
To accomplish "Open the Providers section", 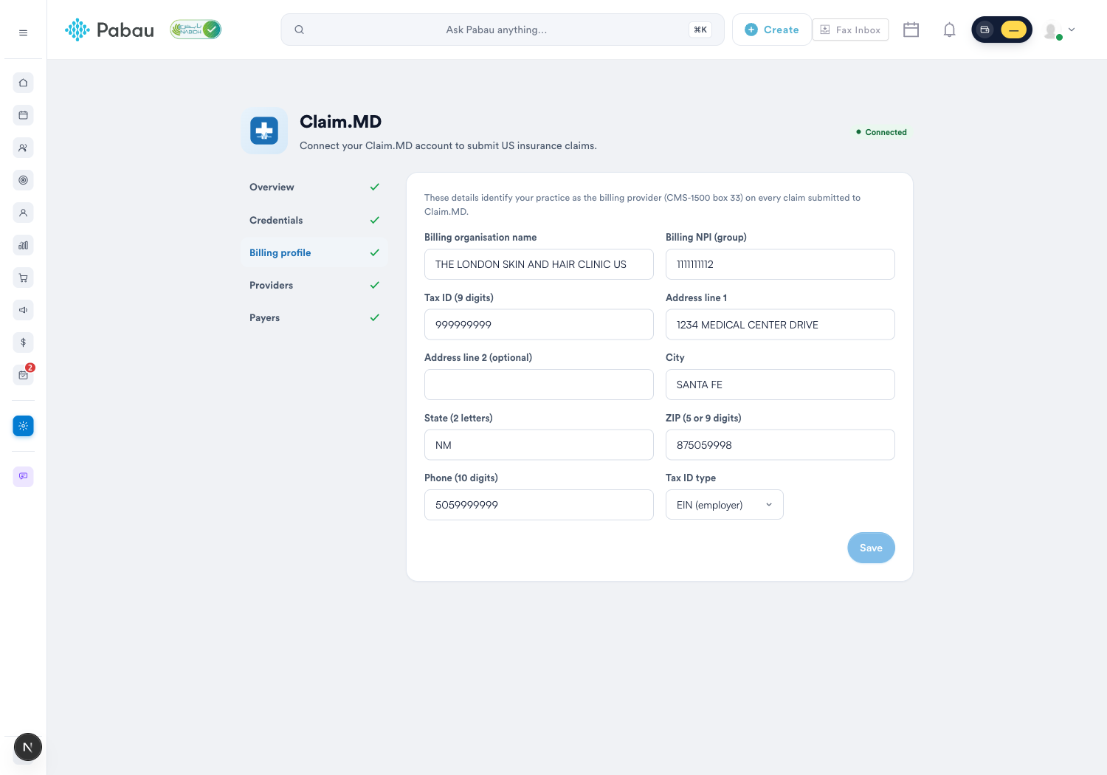I will click(x=314, y=285).
